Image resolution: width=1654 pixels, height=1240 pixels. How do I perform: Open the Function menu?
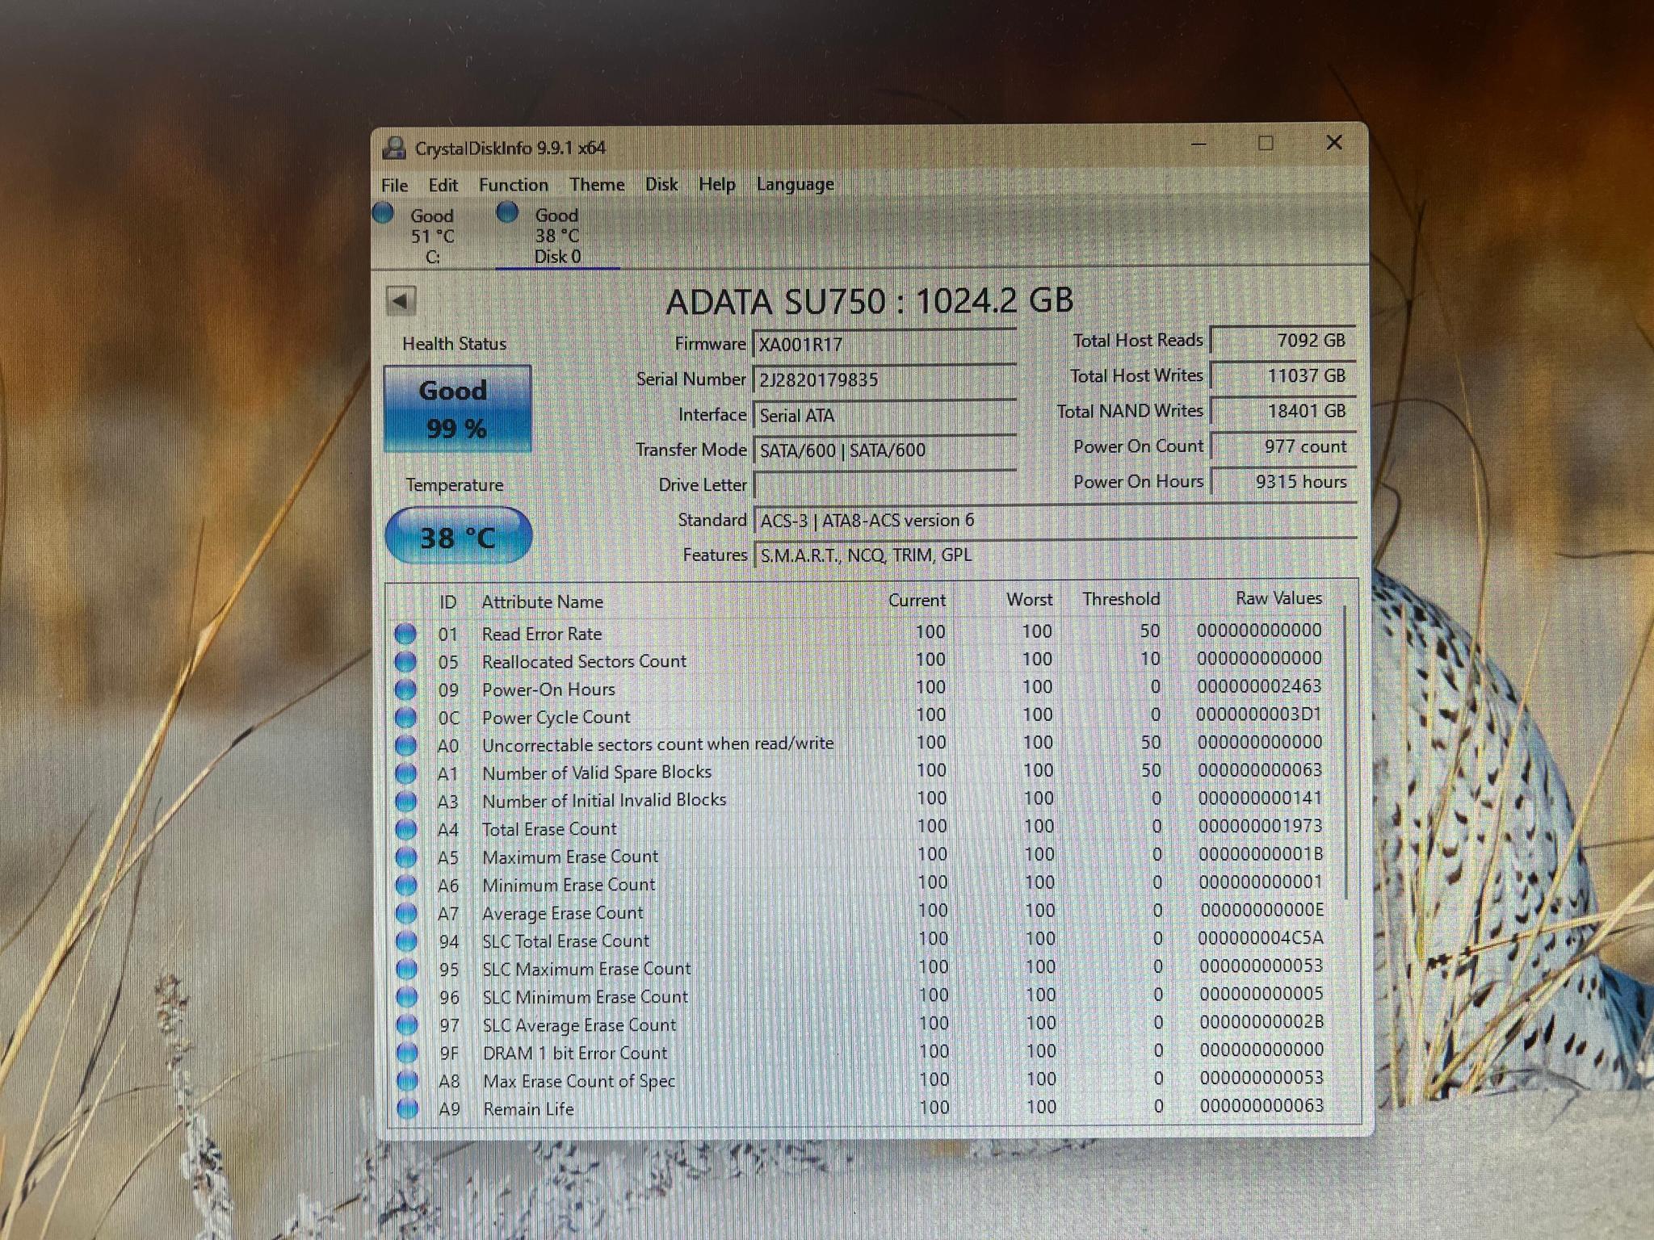click(513, 185)
